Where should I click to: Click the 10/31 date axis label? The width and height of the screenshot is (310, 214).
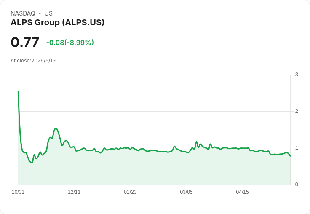pos(18,192)
